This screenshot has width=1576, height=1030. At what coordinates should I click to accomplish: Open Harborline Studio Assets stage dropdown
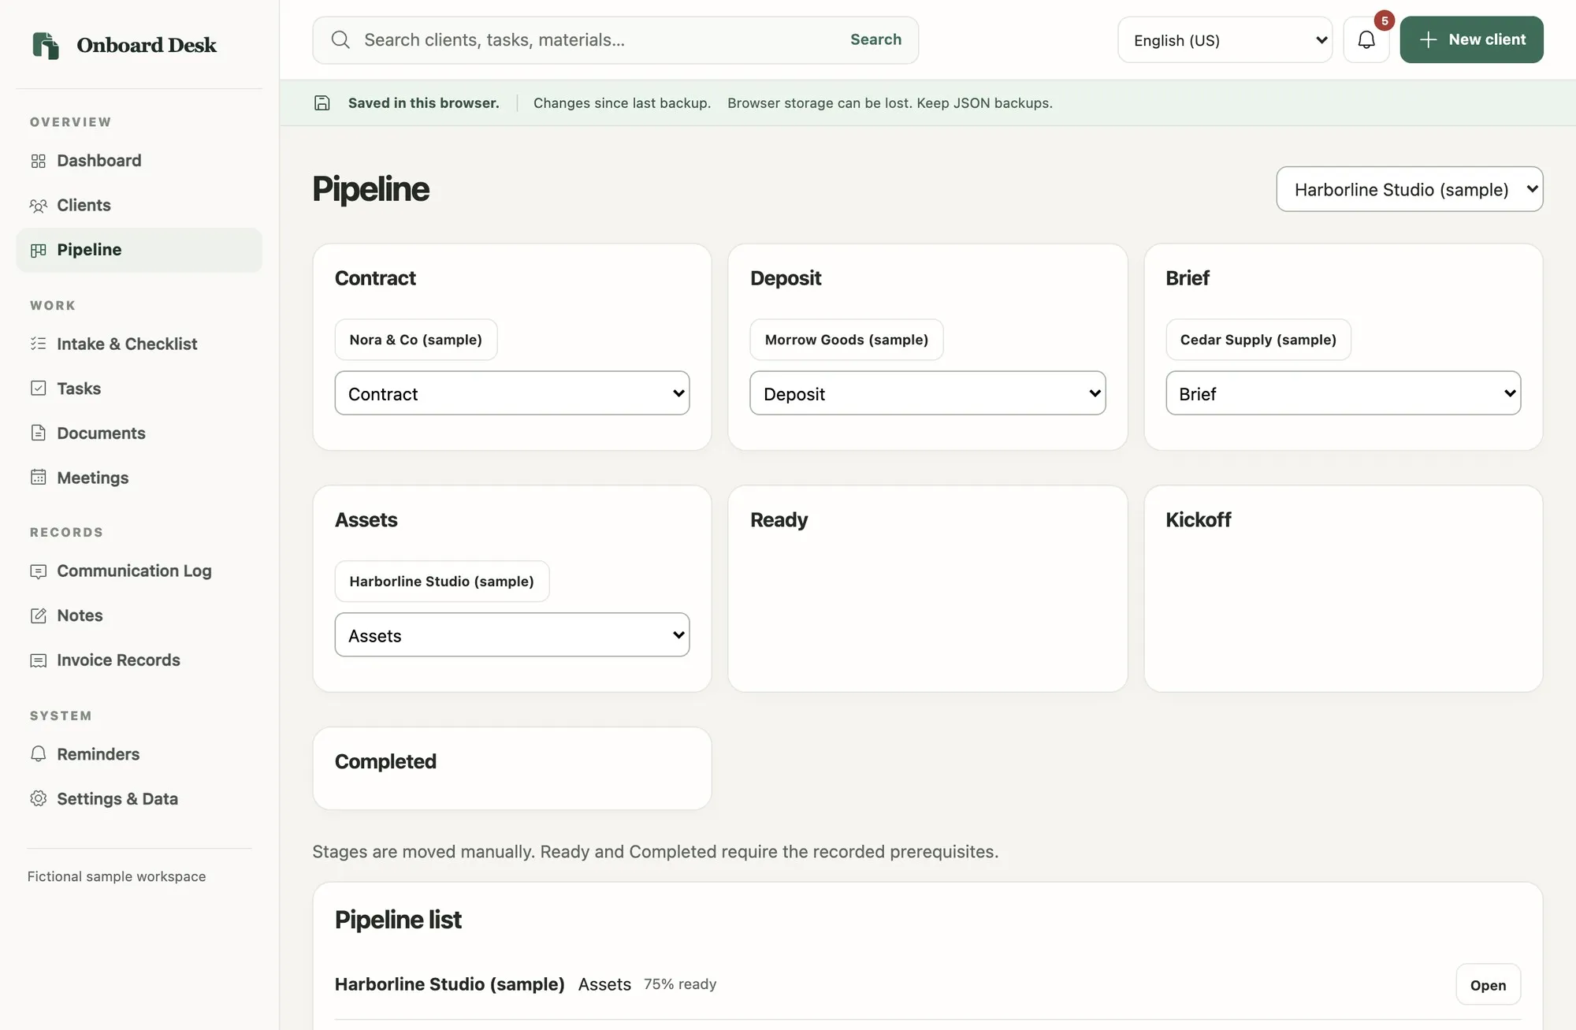coord(512,635)
